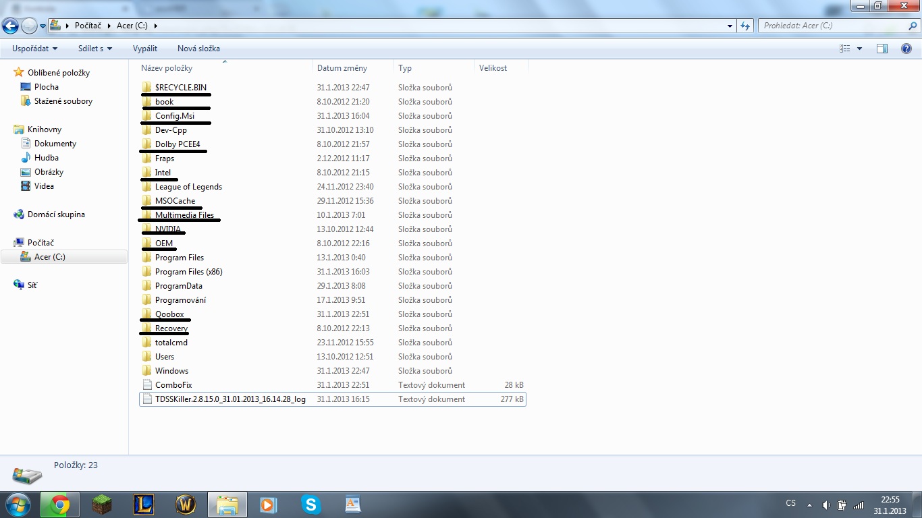Viewport: 922px width, 518px height.
Task: Open Videa library in sidebar
Action: pos(44,186)
